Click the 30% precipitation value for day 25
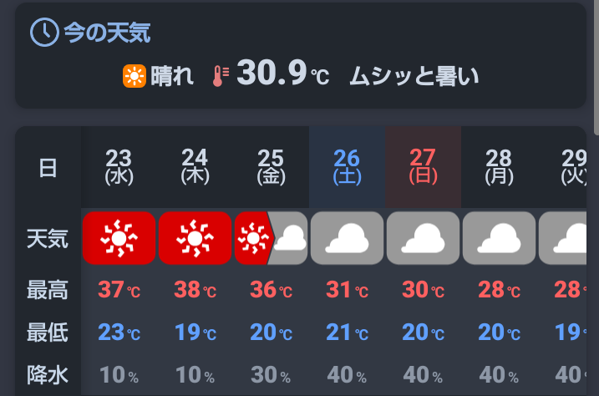599x396 pixels. (271, 375)
